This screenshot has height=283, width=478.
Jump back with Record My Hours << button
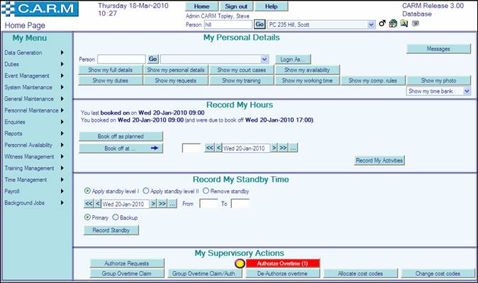[x=209, y=148]
